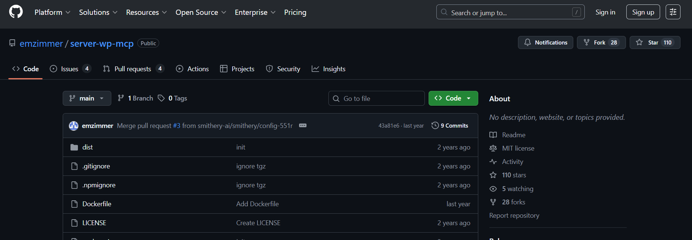The width and height of the screenshot is (692, 240).
Task: Click the file icon beside .gitignore
Action: pyautogui.click(x=74, y=166)
